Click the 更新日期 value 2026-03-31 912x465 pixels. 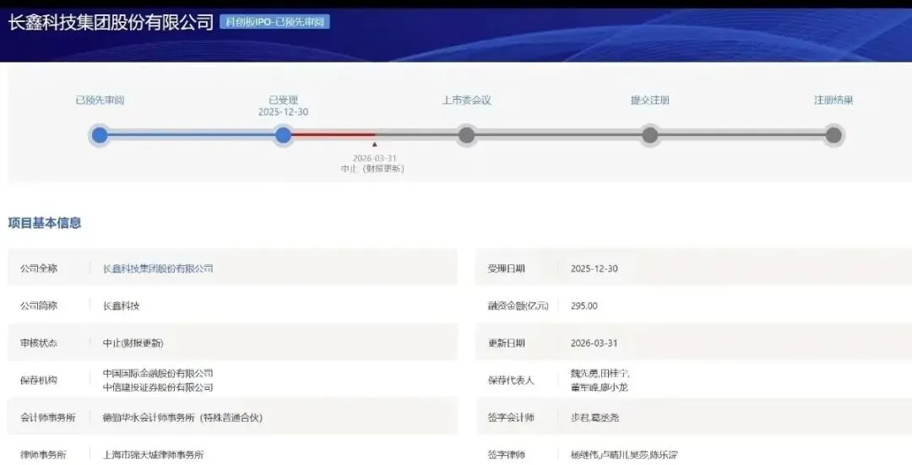tap(594, 343)
